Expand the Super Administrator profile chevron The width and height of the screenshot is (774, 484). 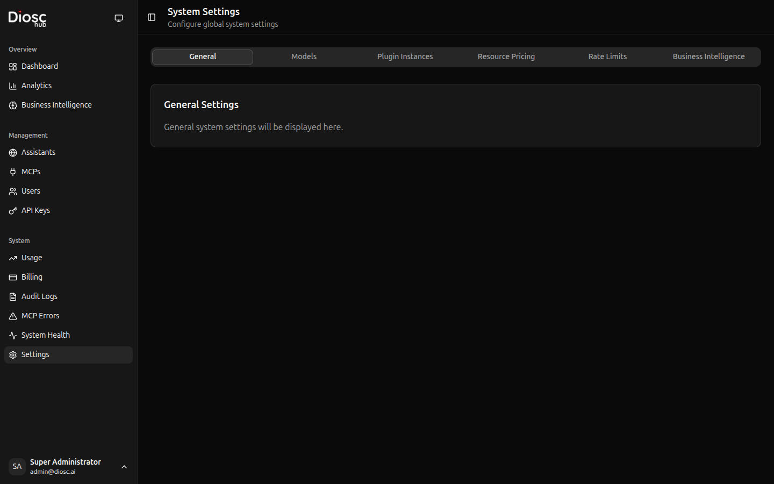(124, 467)
